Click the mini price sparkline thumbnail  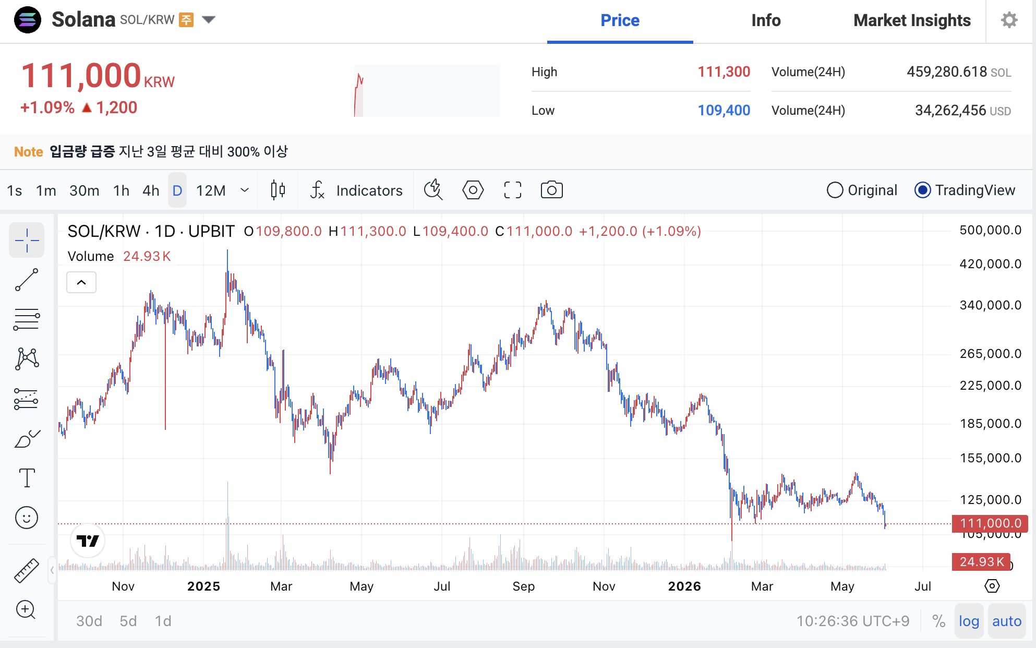click(x=427, y=91)
